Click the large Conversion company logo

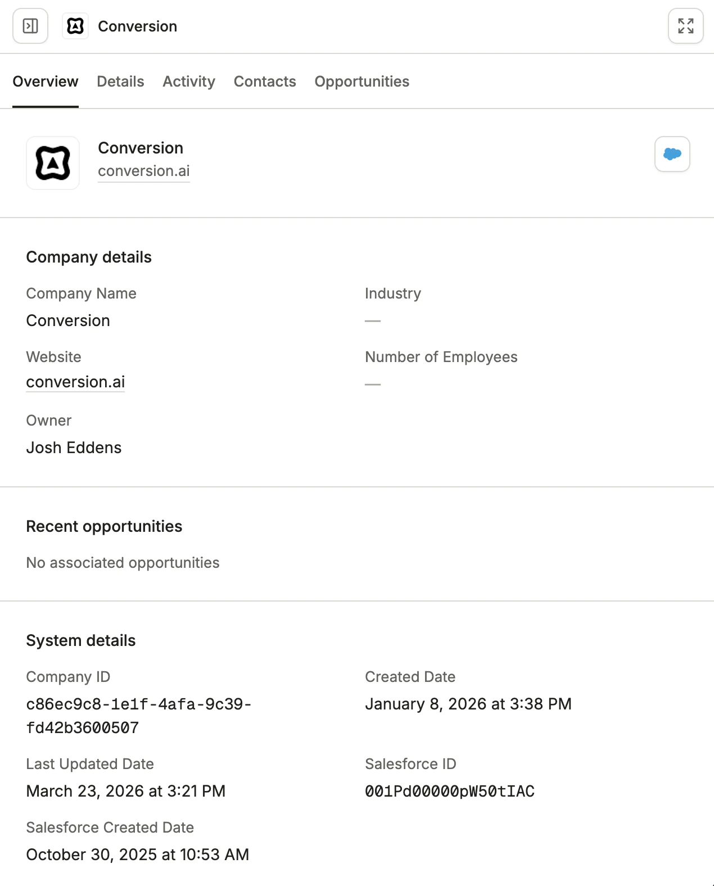pos(53,163)
